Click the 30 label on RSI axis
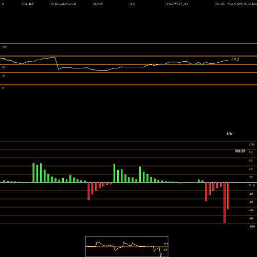This screenshot has height=257, width=257. point(4,76)
